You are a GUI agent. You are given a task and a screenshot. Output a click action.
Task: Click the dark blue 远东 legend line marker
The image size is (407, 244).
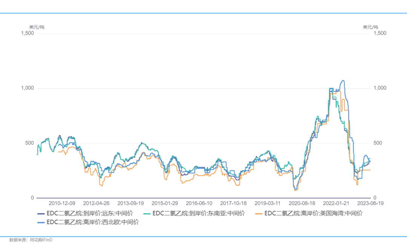click(x=41, y=213)
